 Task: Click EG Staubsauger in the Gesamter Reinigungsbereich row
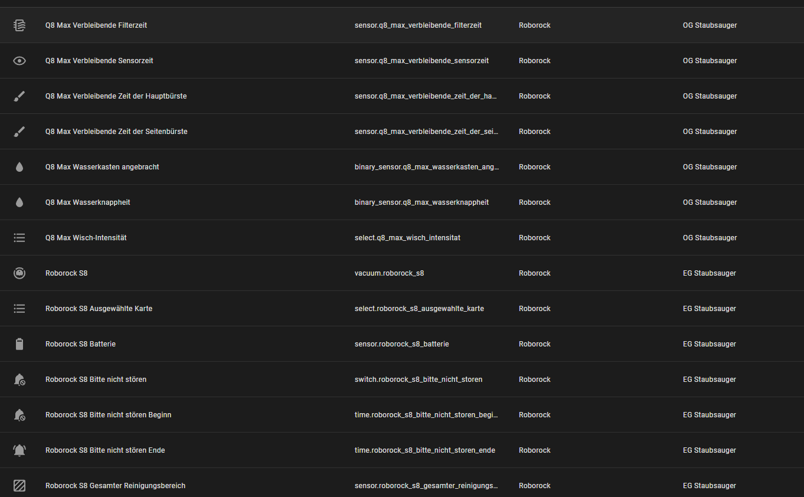710,486
